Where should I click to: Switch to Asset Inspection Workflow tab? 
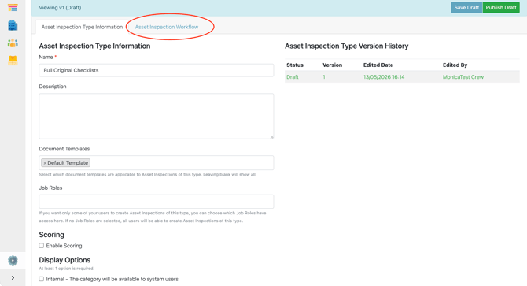(x=167, y=27)
